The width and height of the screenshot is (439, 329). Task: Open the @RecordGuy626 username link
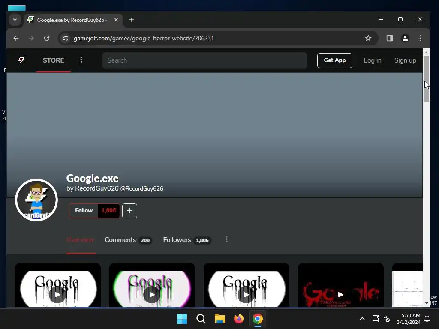tap(141, 189)
